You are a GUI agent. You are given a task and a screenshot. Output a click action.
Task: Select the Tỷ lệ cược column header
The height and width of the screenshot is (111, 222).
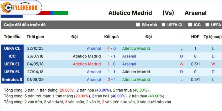pyautogui.click(x=213, y=37)
